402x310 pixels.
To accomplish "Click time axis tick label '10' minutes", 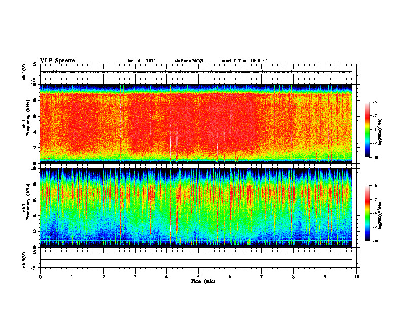I will click(x=357, y=277).
